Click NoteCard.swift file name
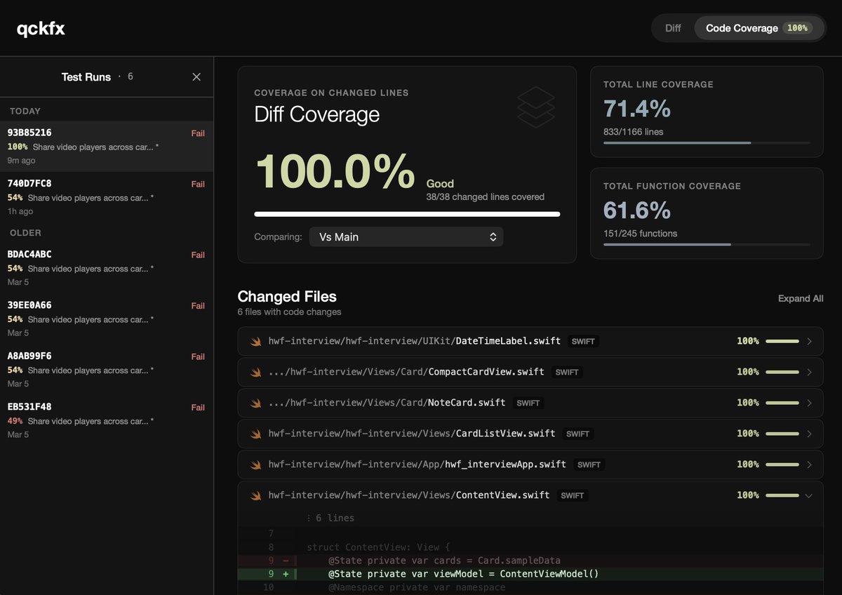Viewport: 842px width, 595px height. [x=467, y=403]
